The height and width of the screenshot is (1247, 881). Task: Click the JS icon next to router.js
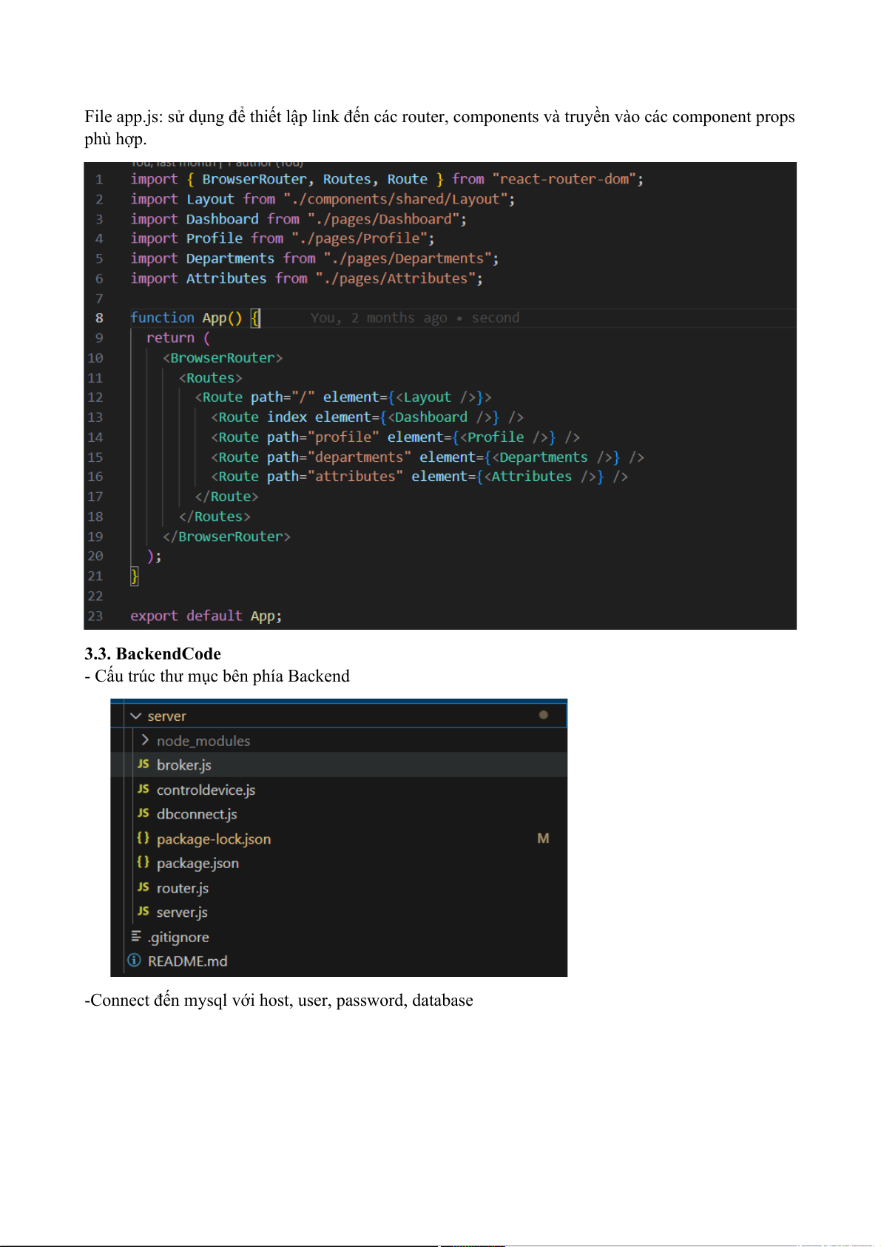click(x=144, y=887)
